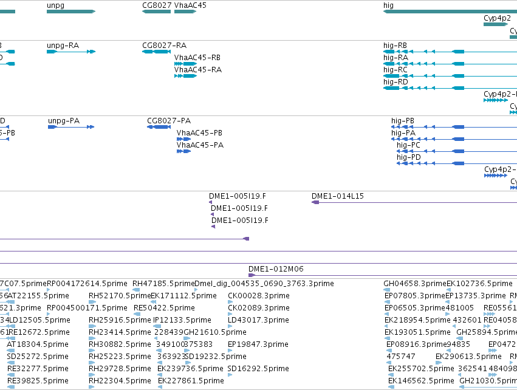Click the RH22304.5prime EST
The image size is (517, 390).
pos(92,387)
